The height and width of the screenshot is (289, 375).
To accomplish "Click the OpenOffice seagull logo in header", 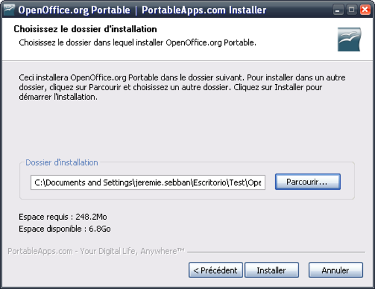I will click(349, 40).
